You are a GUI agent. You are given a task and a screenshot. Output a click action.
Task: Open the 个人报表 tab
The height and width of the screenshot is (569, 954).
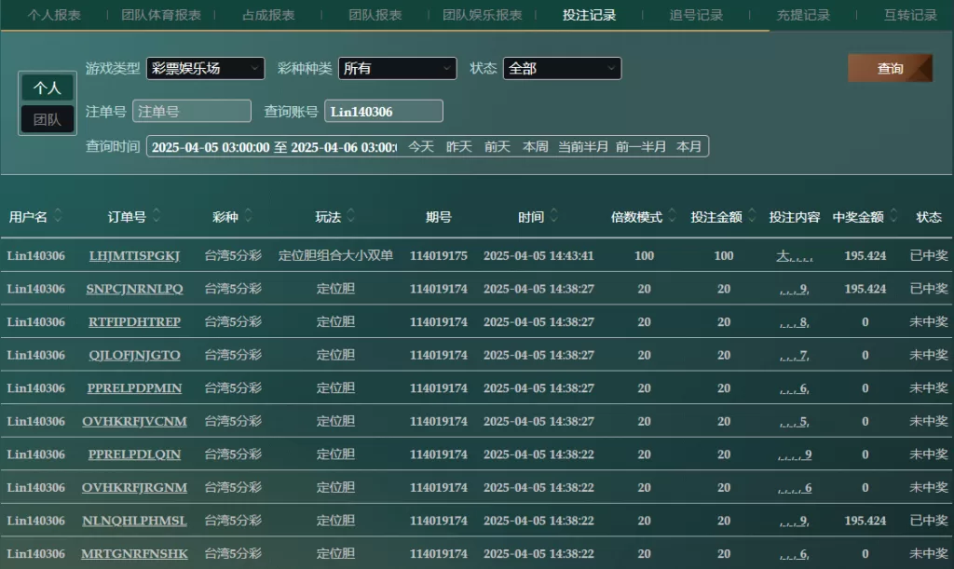click(54, 15)
